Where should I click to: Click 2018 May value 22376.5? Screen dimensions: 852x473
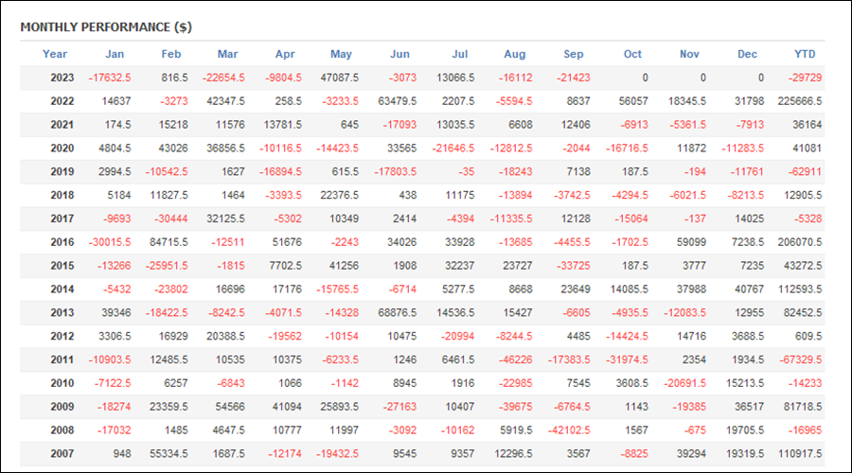[340, 195]
